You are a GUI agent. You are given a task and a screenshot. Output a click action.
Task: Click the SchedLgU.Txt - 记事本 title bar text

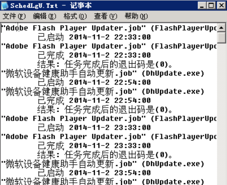coord(51,5)
